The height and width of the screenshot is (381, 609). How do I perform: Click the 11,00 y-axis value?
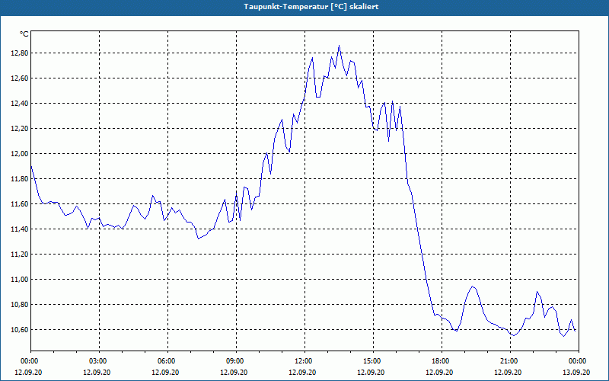pyautogui.click(x=20, y=280)
